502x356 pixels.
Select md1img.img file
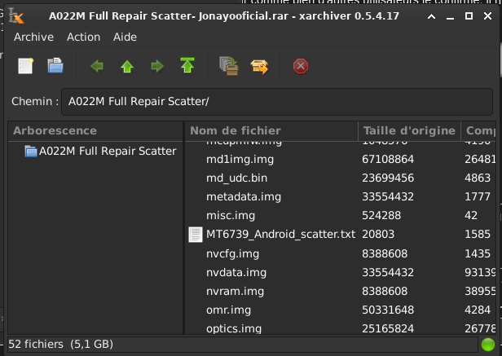[240, 160]
